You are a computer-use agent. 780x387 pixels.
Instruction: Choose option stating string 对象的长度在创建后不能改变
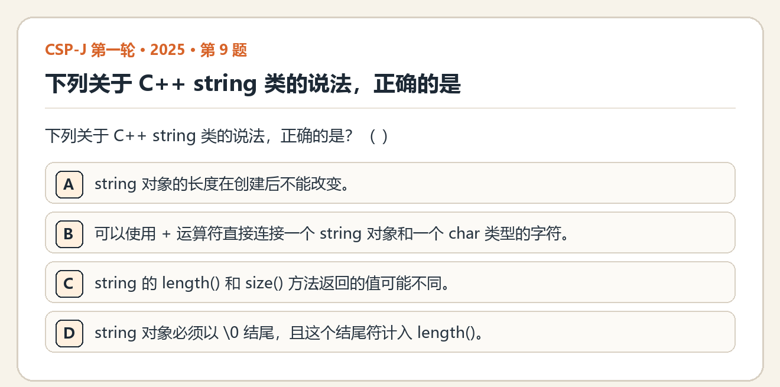[x=390, y=183]
